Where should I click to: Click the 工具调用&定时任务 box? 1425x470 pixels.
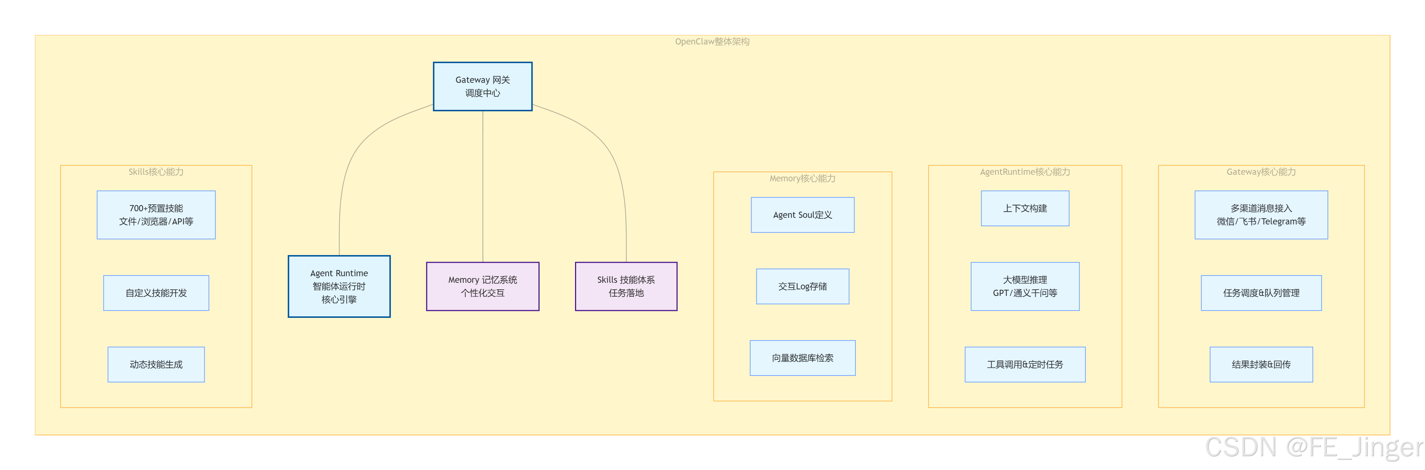(1024, 365)
